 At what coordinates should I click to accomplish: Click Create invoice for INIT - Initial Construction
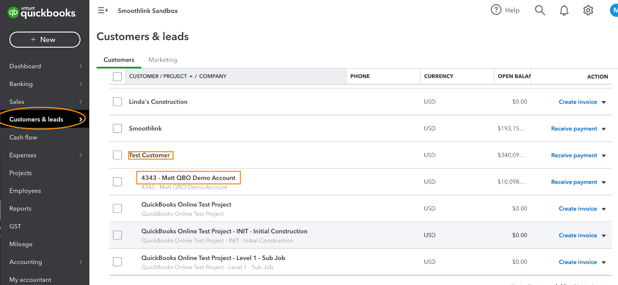pos(578,235)
